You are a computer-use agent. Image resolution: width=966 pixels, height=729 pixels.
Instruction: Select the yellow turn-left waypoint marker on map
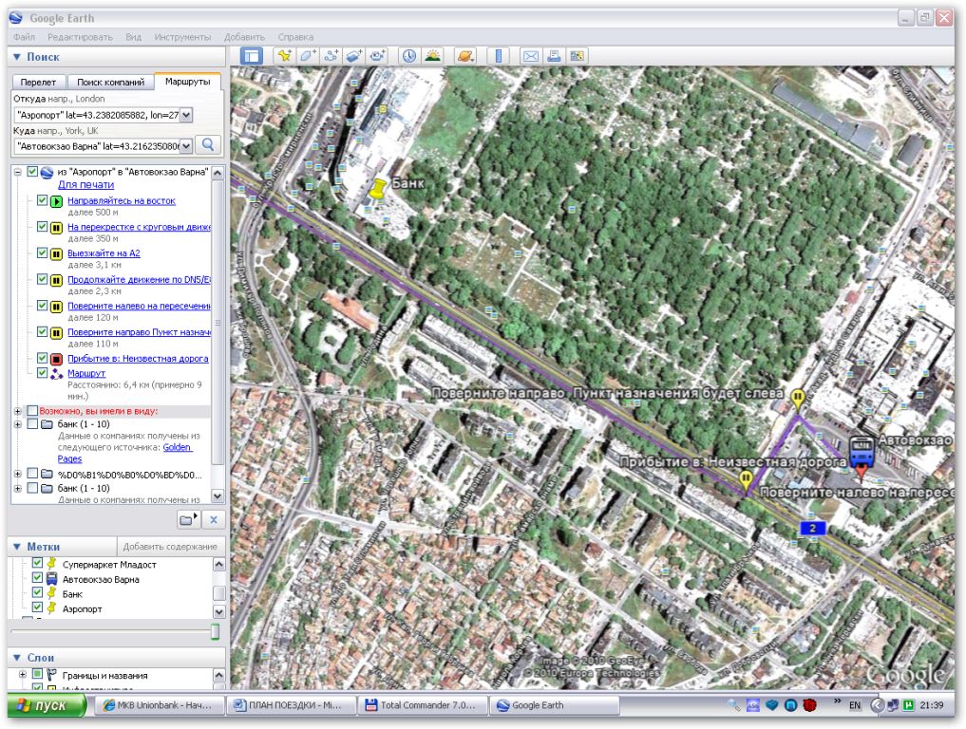746,481
